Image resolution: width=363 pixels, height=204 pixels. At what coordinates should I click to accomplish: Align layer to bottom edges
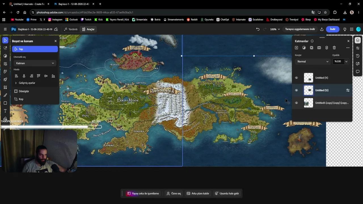point(53,76)
